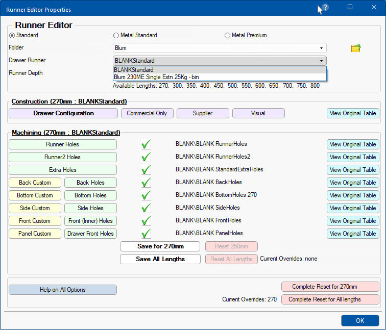Screen dimensions: 386x330
Task: Click the Front (Inner) Holes button
Action: (x=90, y=221)
